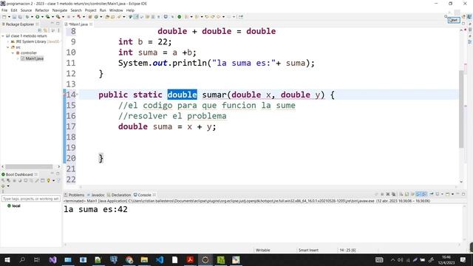Expand the JRE System Library node
Viewport: 473px width, 266px height.
[8, 41]
